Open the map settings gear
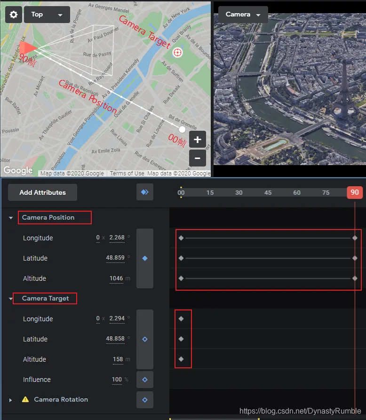The width and height of the screenshot is (366, 420). 14,15
